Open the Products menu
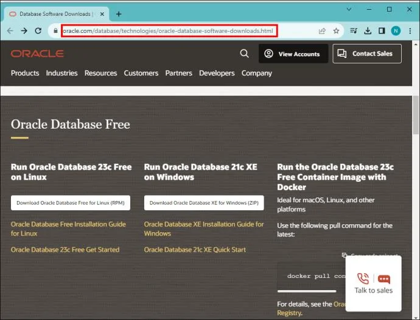This screenshot has height=320, width=420. 25,73
